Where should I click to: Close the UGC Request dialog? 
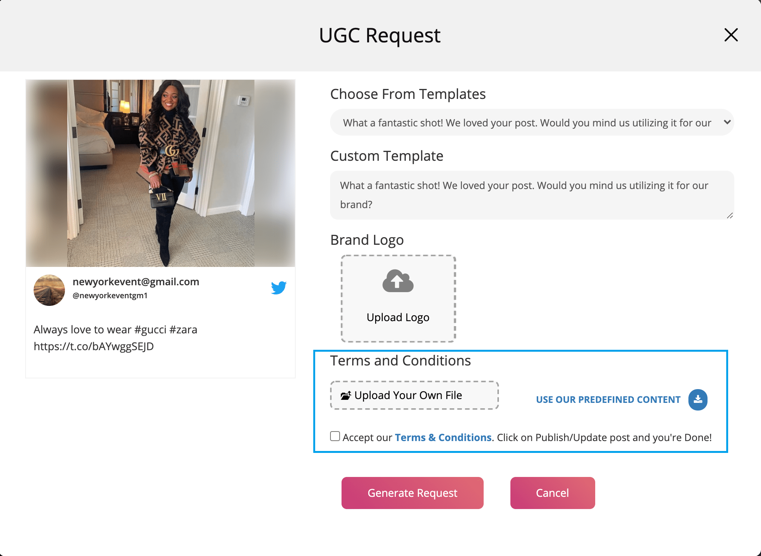pyautogui.click(x=731, y=35)
